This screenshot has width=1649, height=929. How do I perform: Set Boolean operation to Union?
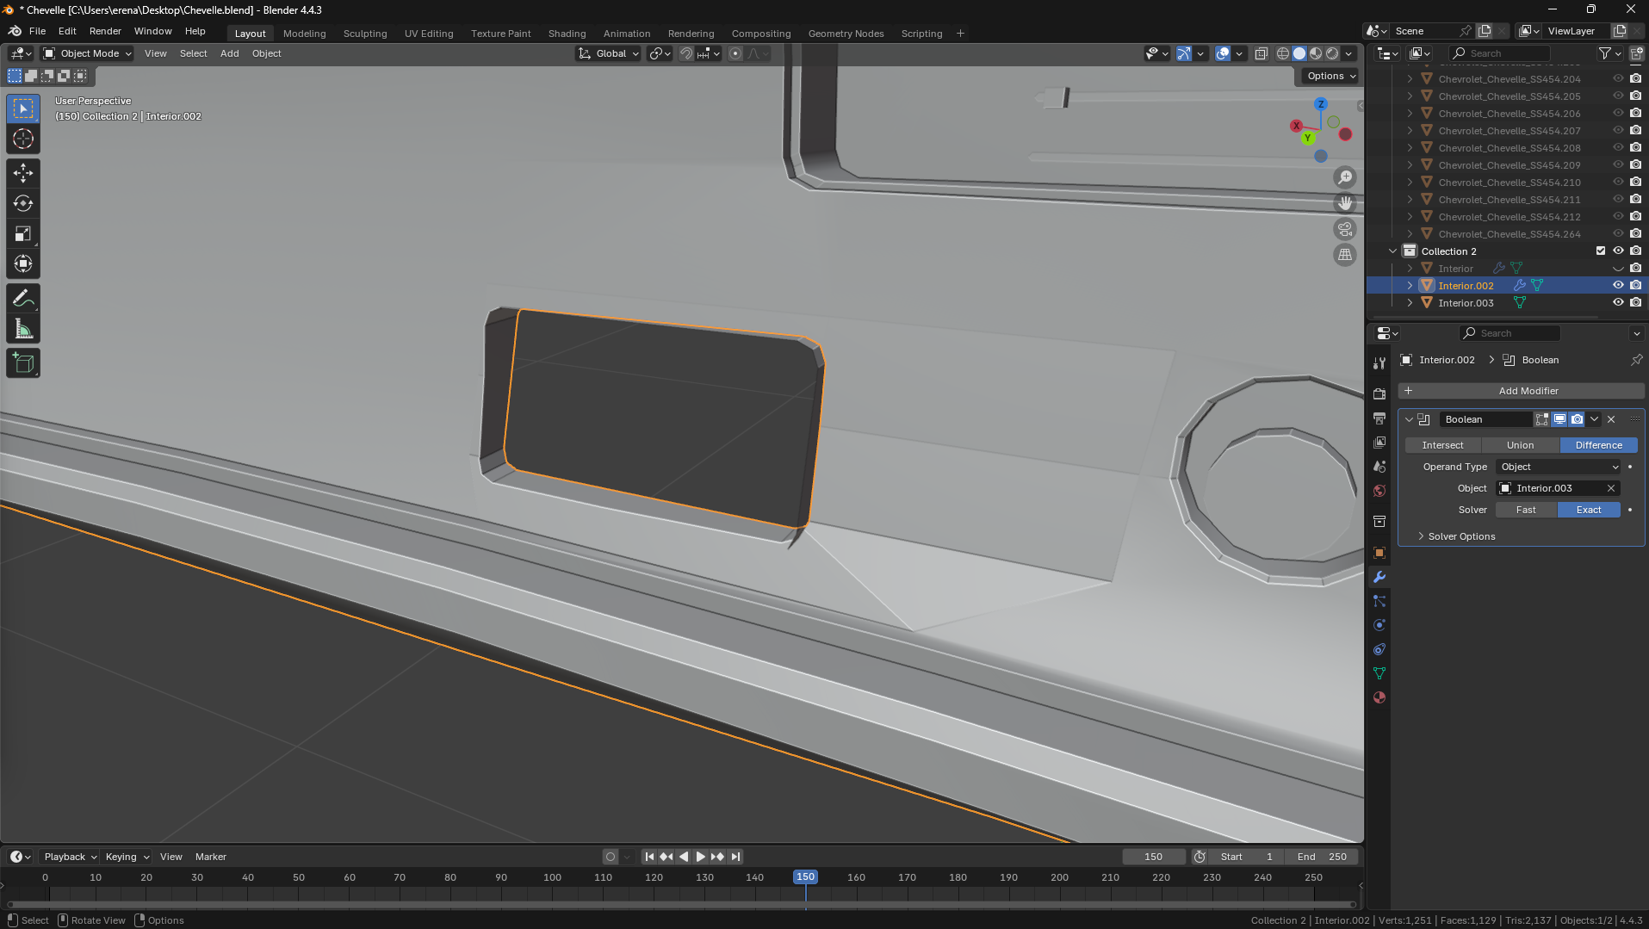[x=1521, y=445]
